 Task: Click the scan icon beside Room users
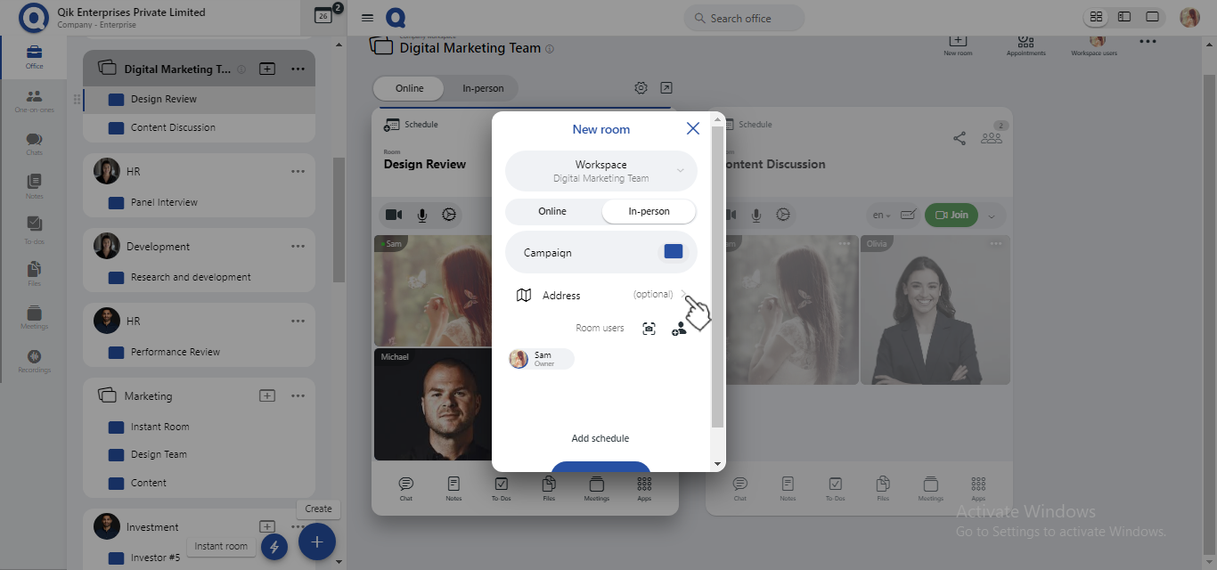(x=649, y=329)
